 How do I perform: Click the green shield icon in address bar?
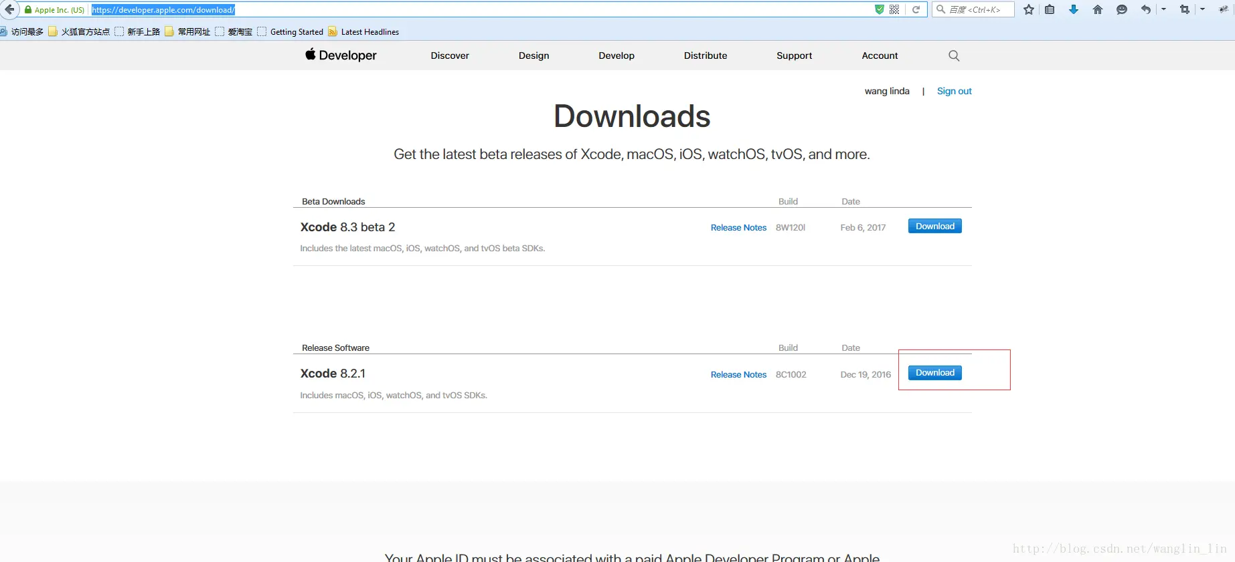click(x=880, y=9)
